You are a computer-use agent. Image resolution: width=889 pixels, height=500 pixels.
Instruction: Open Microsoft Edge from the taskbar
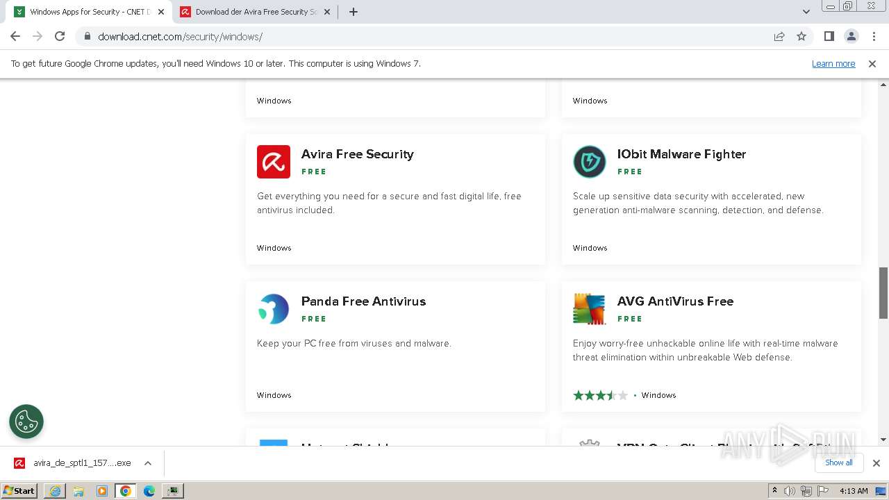click(149, 491)
